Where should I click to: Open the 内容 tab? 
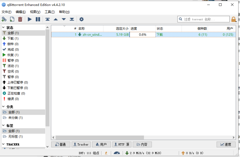142,144
